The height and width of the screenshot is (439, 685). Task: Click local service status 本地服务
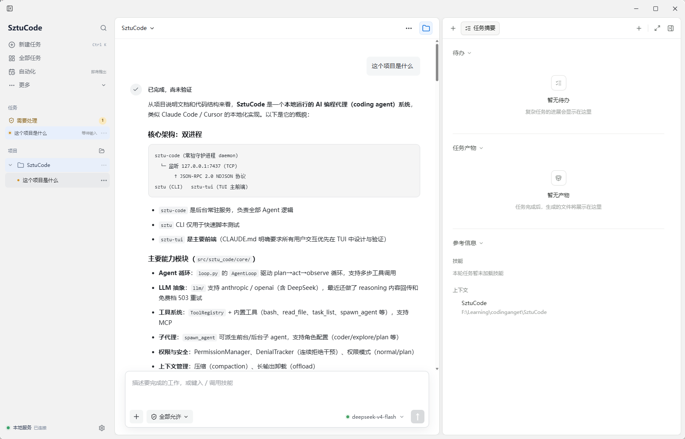[x=26, y=428]
